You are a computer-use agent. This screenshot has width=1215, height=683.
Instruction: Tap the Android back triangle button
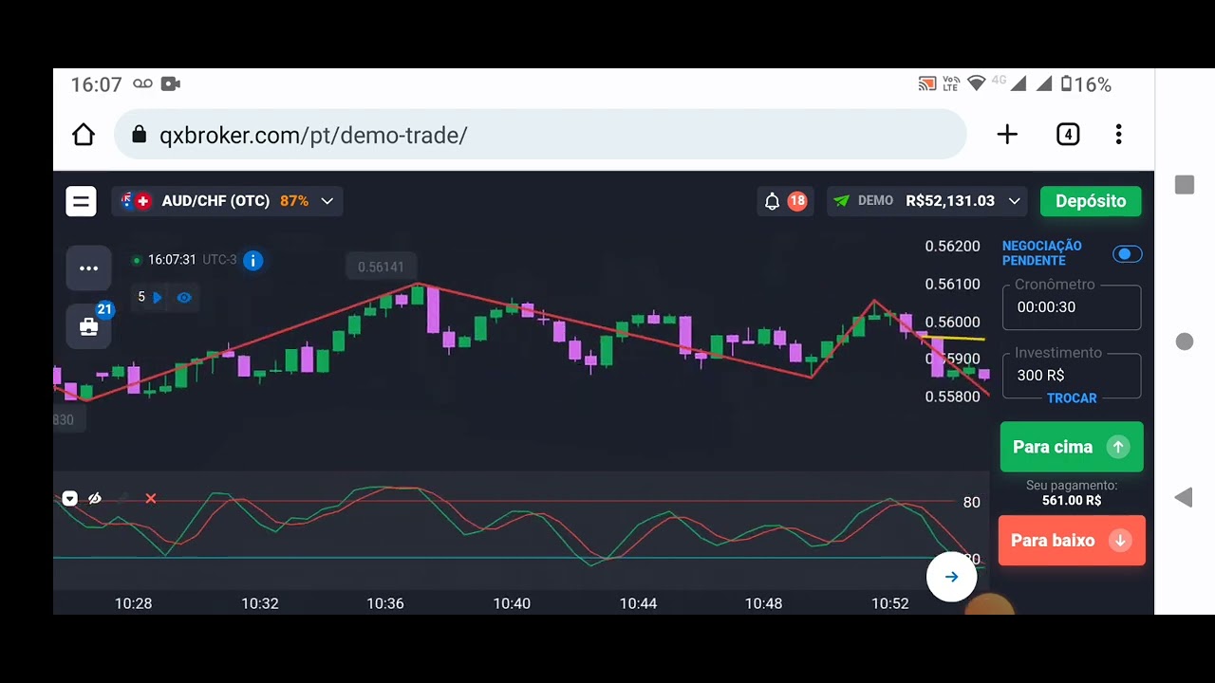tap(1184, 498)
